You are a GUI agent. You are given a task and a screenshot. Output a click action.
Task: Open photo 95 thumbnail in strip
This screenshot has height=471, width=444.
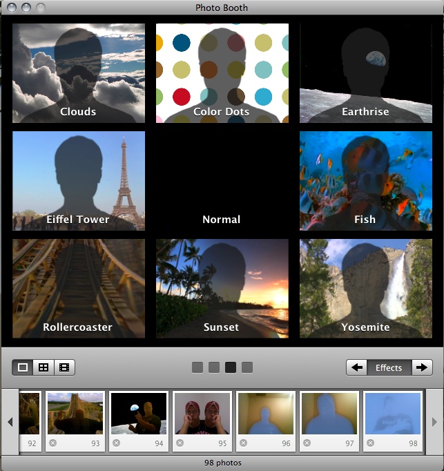coord(202,414)
